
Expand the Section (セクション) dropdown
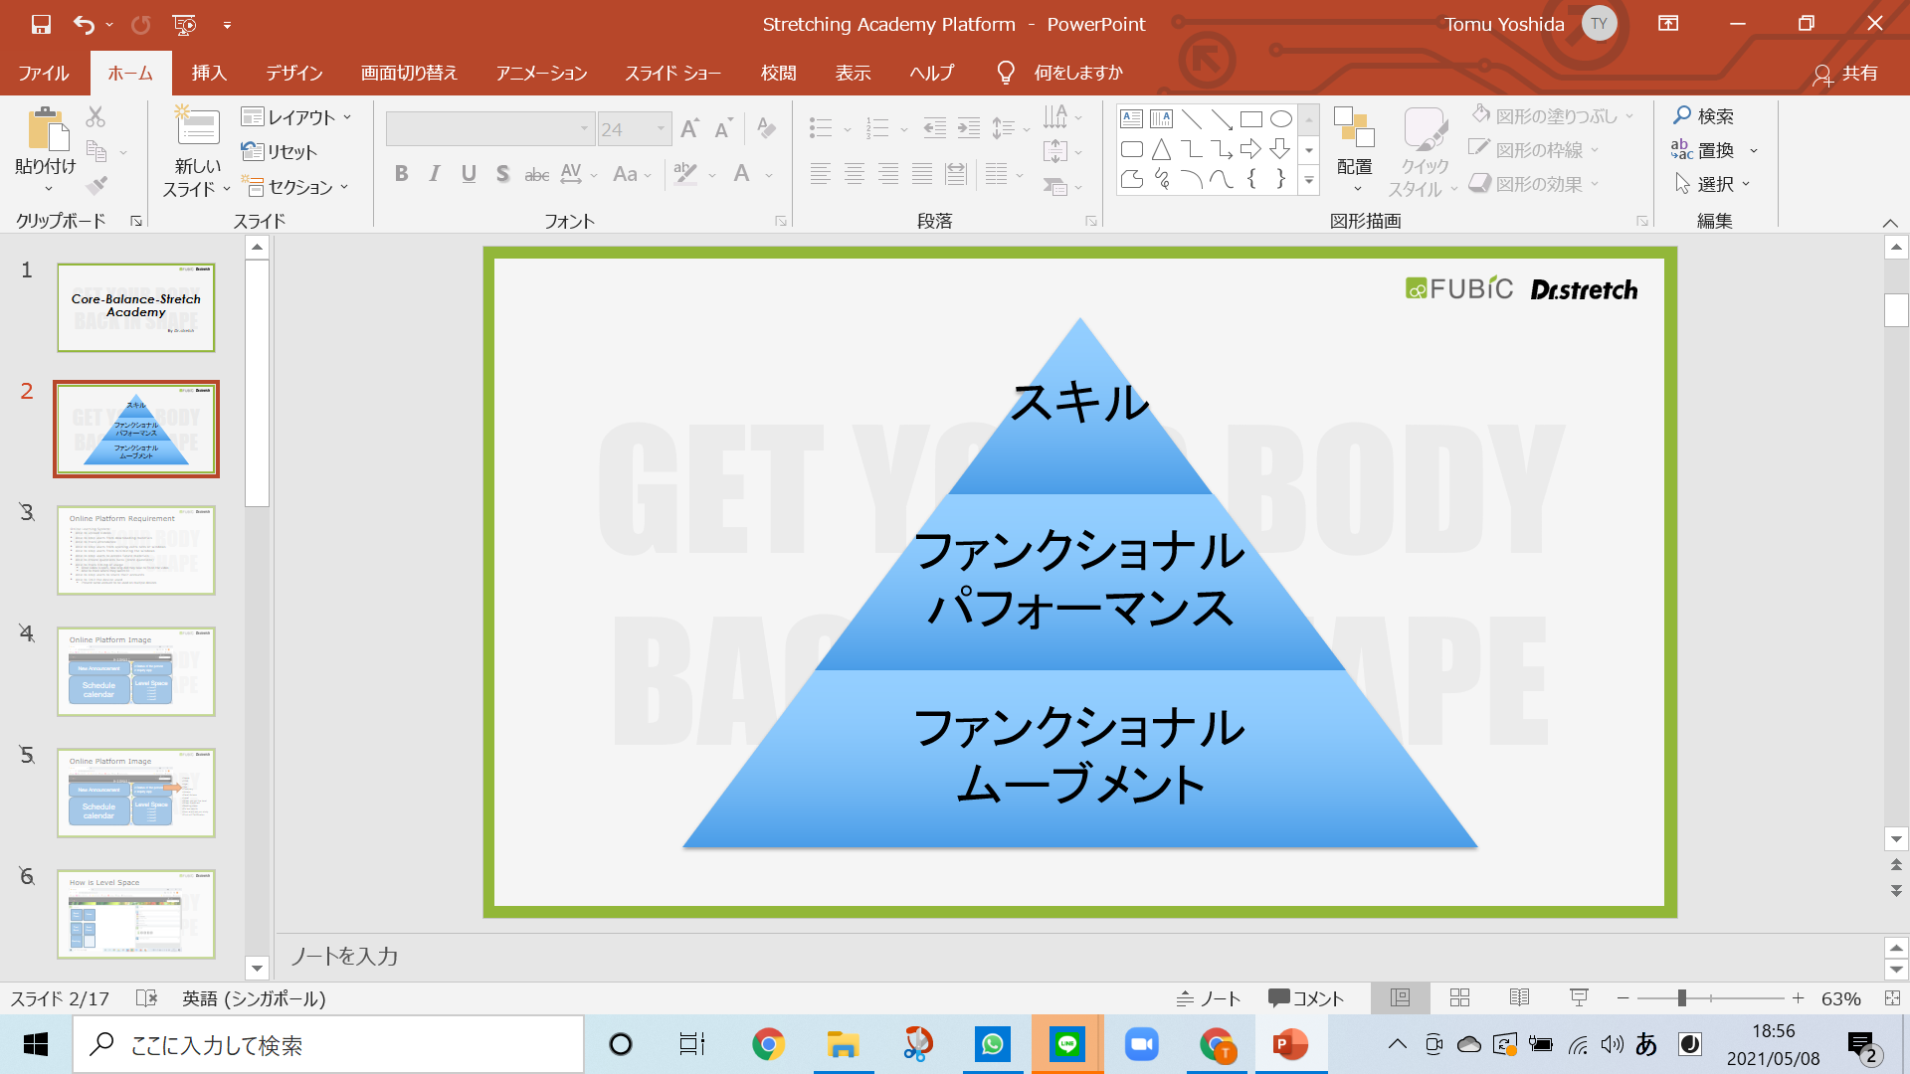pos(297,187)
